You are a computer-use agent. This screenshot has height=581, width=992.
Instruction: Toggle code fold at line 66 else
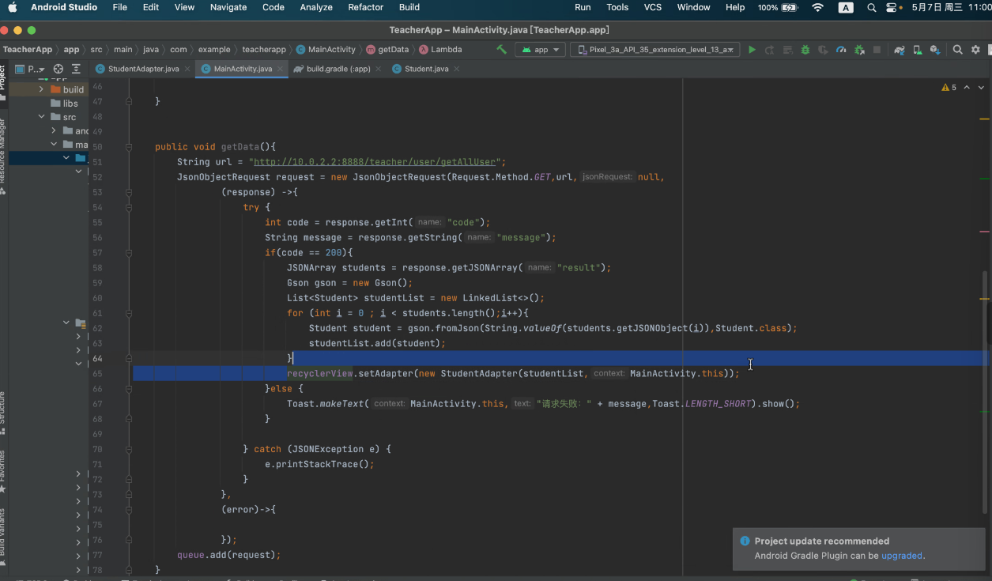coord(128,388)
